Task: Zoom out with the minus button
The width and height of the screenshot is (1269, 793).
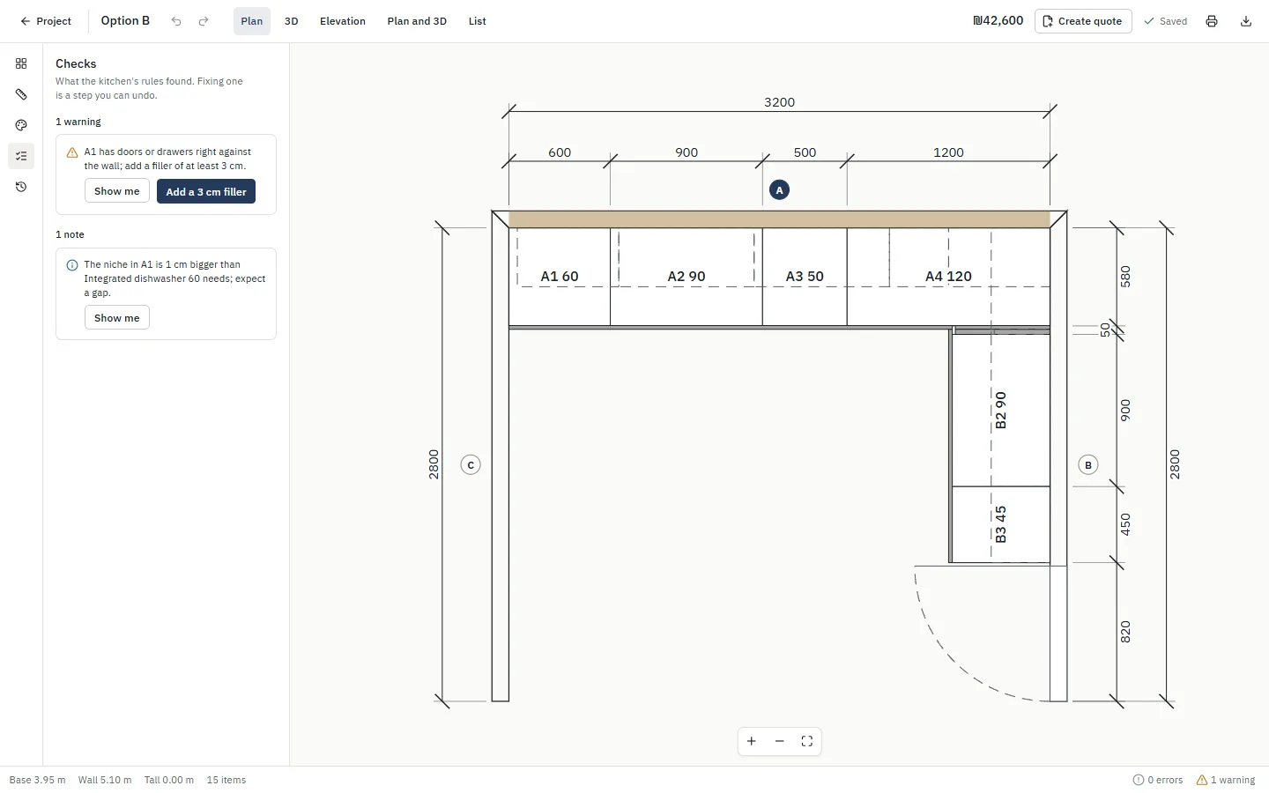Action: tap(780, 741)
